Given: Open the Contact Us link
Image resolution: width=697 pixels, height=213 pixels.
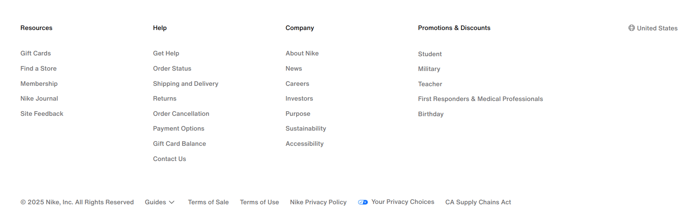Looking at the screenshot, I should click(x=169, y=159).
